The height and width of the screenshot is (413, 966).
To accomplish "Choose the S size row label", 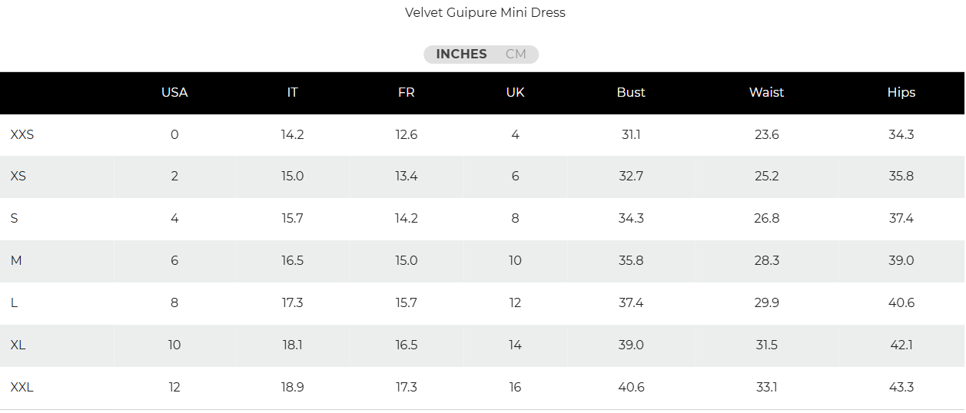I will click(x=15, y=219).
